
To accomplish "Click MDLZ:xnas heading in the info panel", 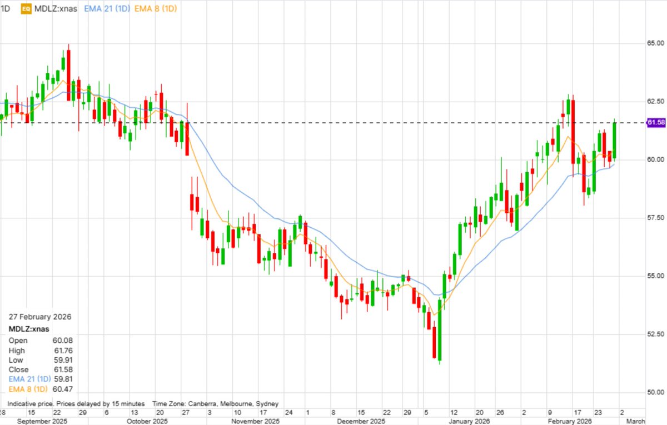I will pyautogui.click(x=28, y=329).
